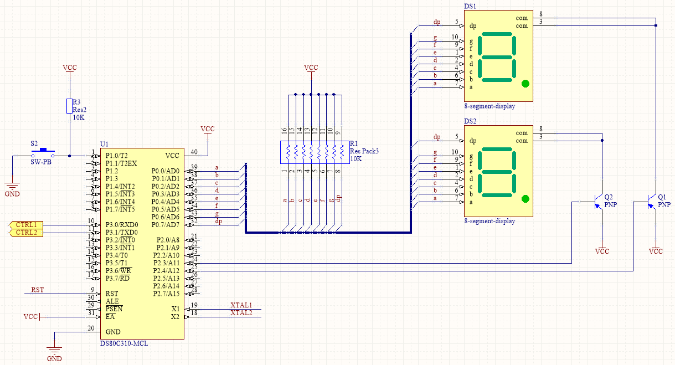Click the green decimal point dot on DS1
The height and width of the screenshot is (365, 675).
[x=525, y=84]
